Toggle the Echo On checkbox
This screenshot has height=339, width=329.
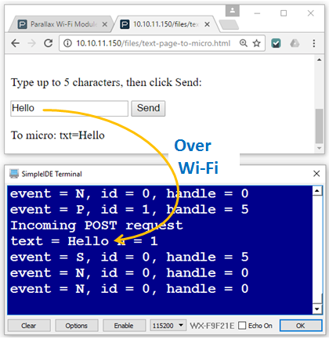point(242,326)
